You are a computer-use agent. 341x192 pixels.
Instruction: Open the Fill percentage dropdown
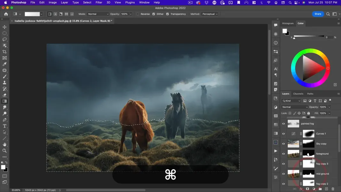coord(329,113)
